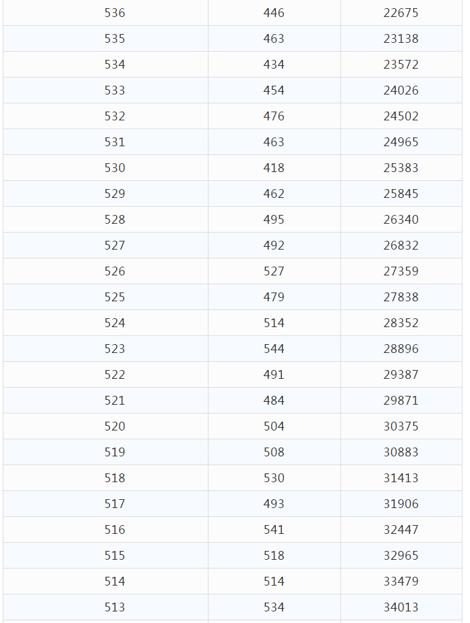Click the count value 476
This screenshot has height=623, width=470.
274,116
